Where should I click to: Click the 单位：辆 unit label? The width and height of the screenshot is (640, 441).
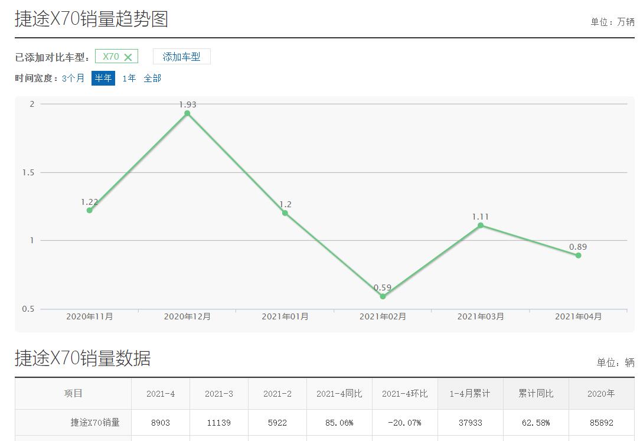click(616, 362)
